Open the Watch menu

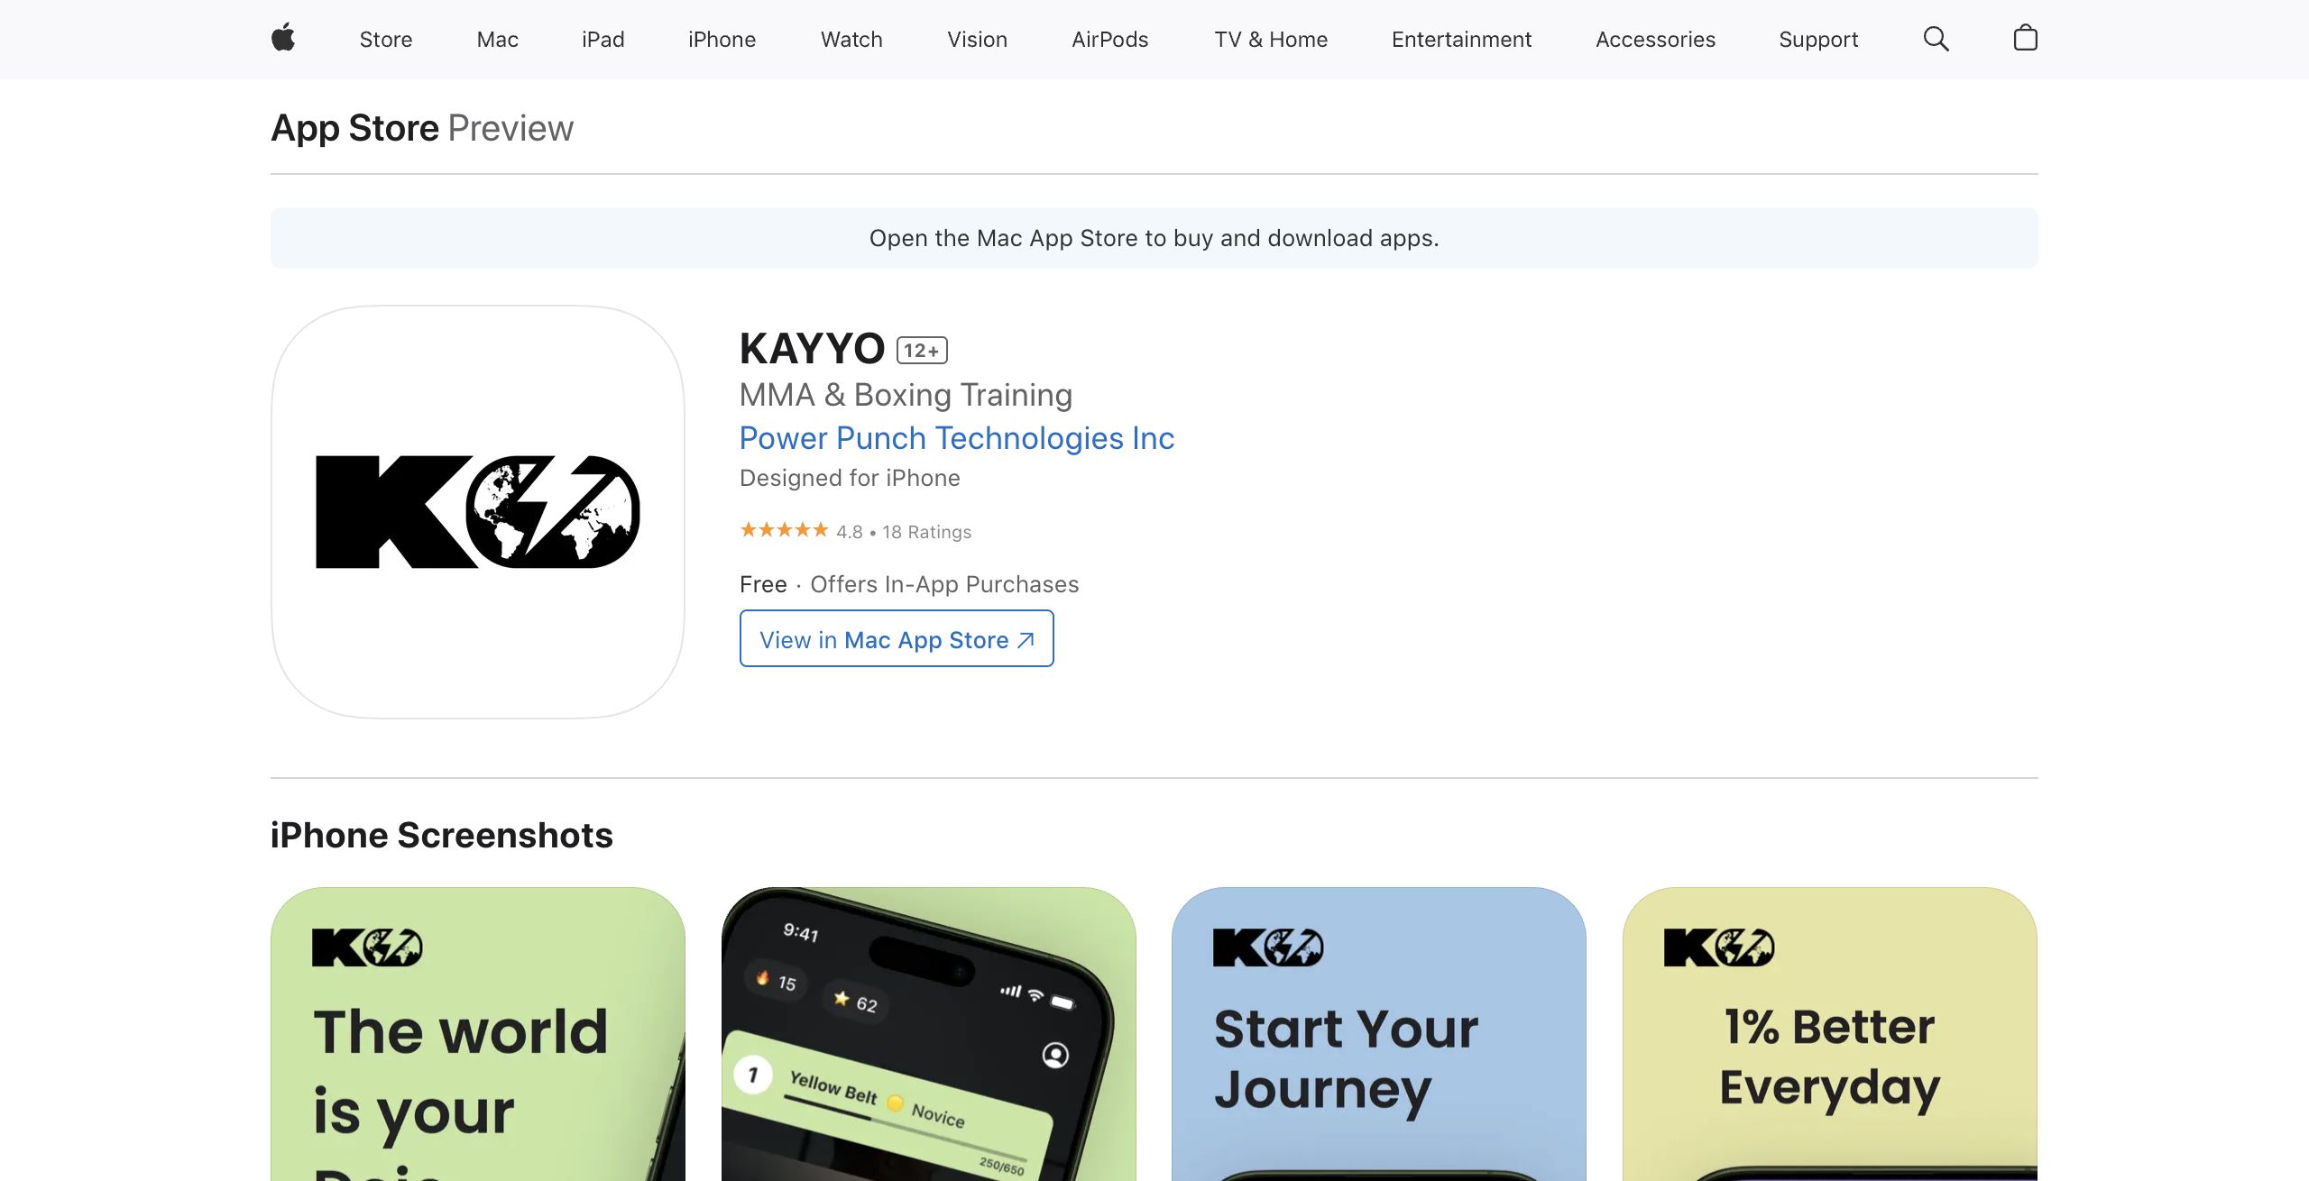[851, 40]
